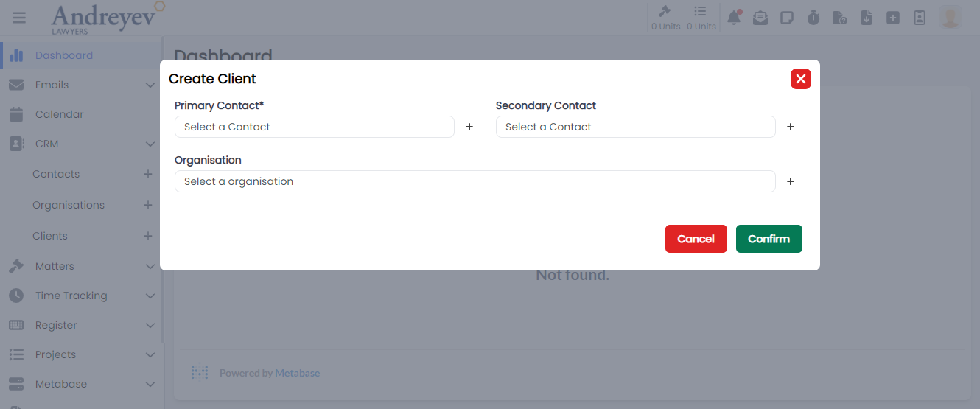Click the plus icon beside the Organisation field
980x409 pixels.
[x=791, y=181]
